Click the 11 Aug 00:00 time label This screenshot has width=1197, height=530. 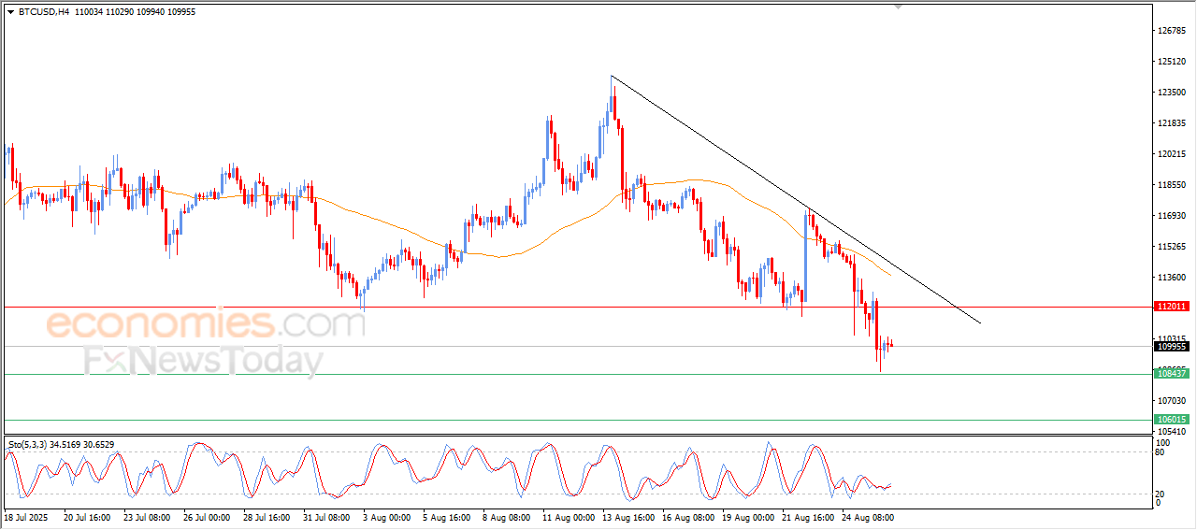tap(568, 517)
